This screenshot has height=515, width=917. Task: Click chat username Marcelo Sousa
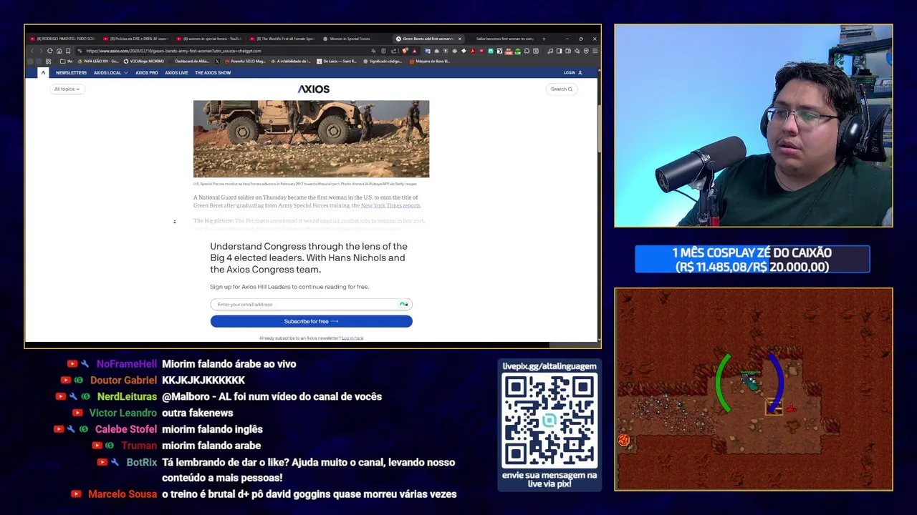click(x=123, y=494)
